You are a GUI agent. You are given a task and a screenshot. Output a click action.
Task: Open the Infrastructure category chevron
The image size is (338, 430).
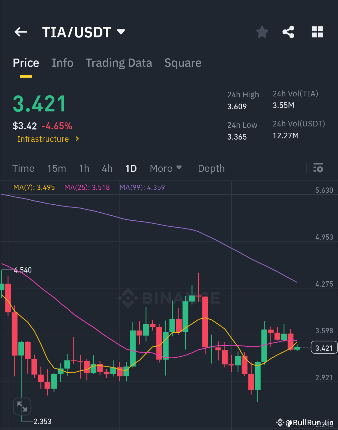pos(77,139)
